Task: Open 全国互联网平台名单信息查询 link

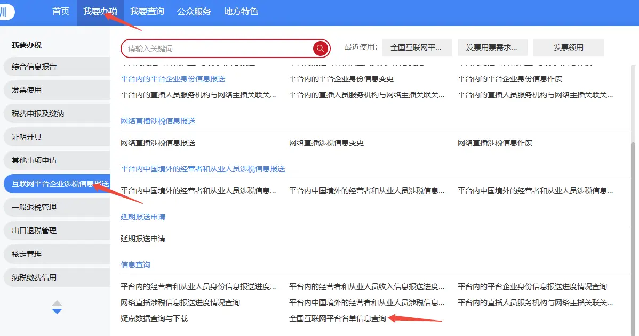Action: pos(337,318)
